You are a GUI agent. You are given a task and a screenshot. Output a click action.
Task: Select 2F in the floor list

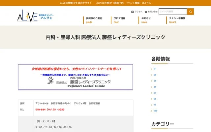pos(155,75)
